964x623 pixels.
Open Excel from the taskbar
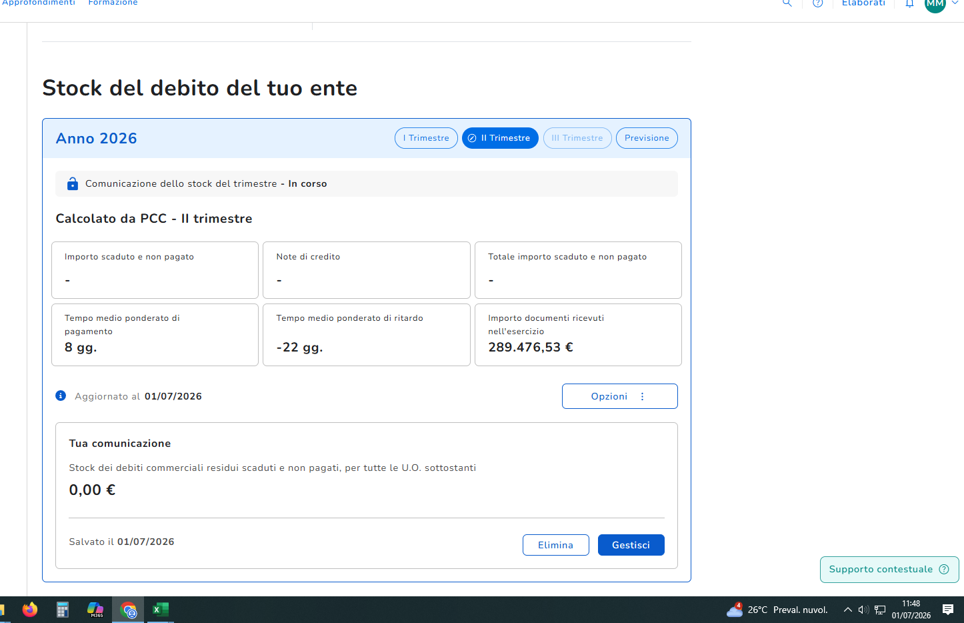[160, 610]
